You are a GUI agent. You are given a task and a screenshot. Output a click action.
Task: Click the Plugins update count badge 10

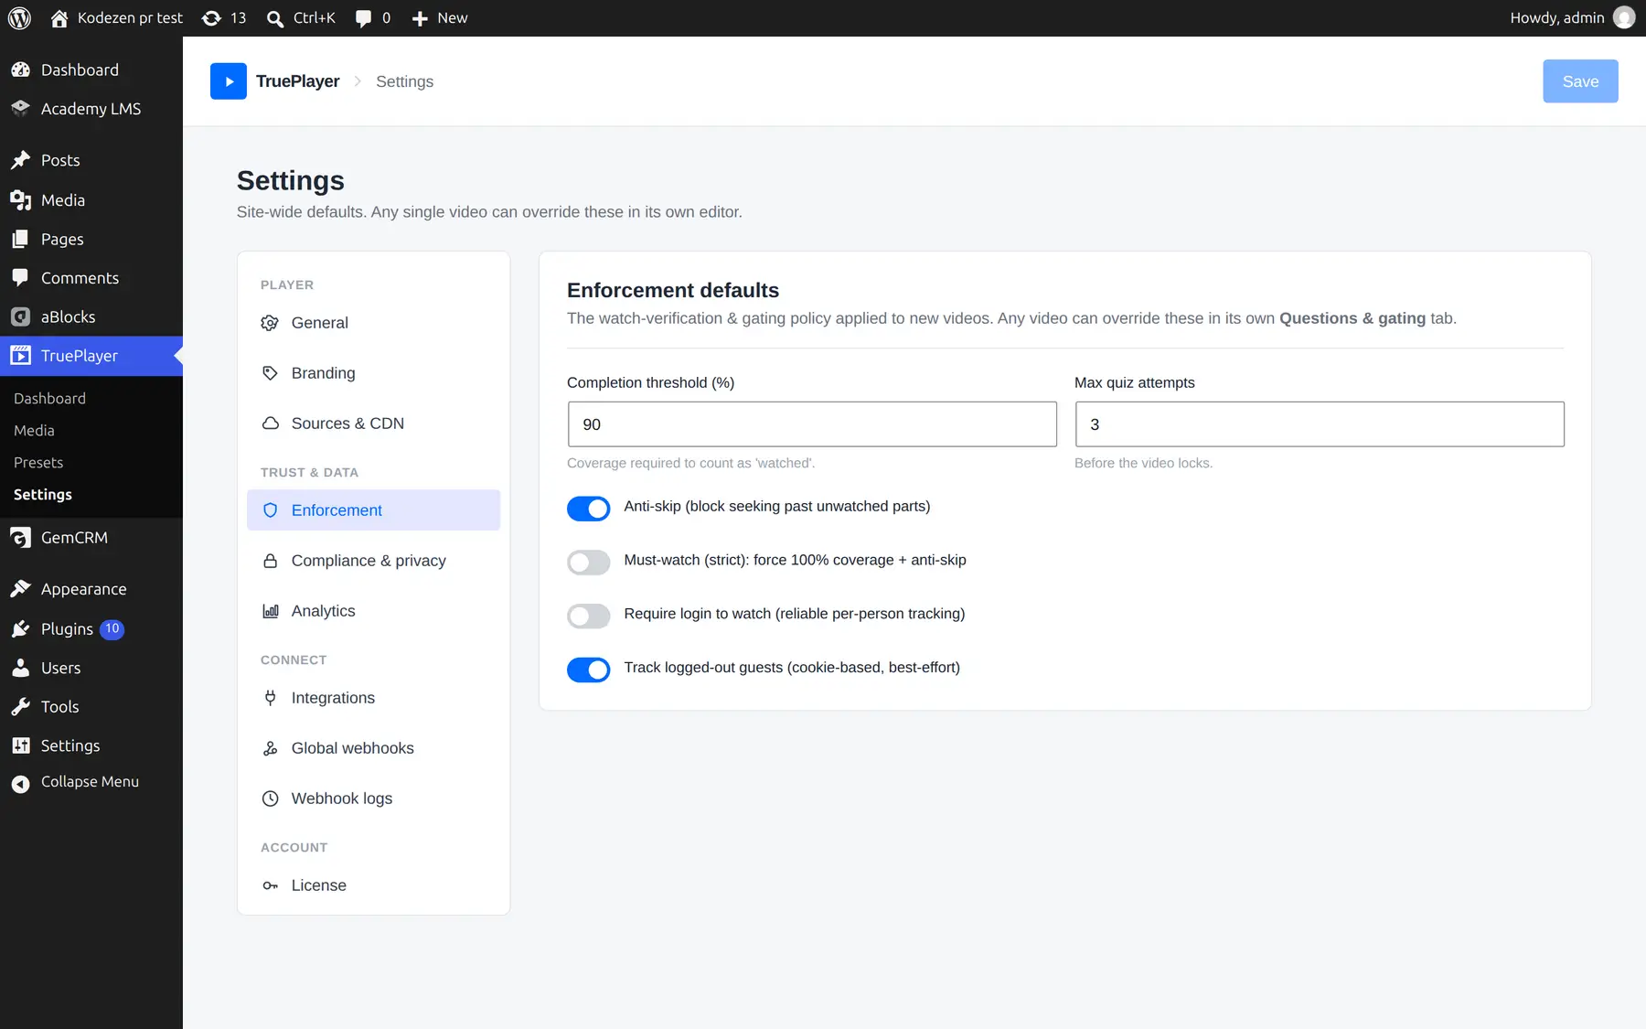point(112,629)
